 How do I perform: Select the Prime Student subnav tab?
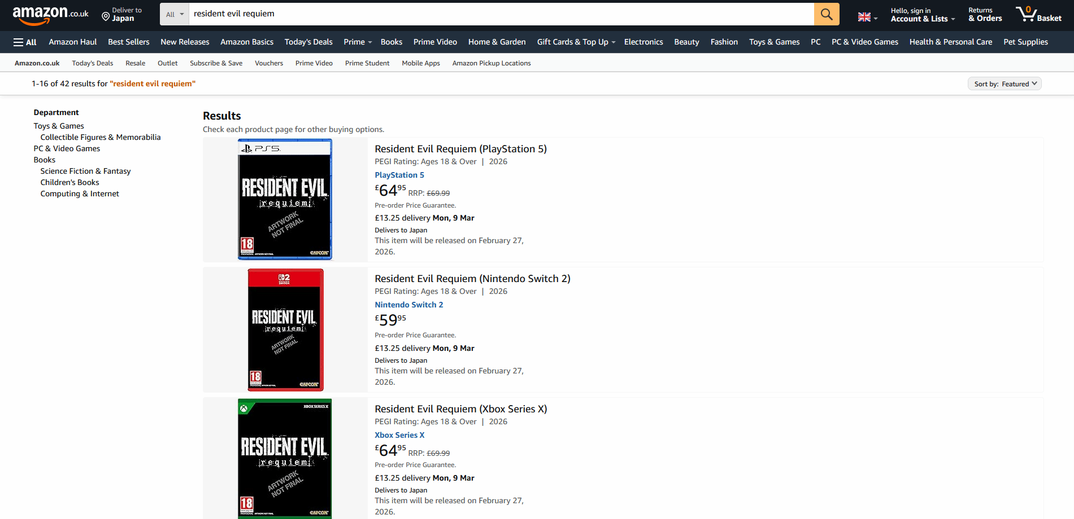pyautogui.click(x=367, y=63)
